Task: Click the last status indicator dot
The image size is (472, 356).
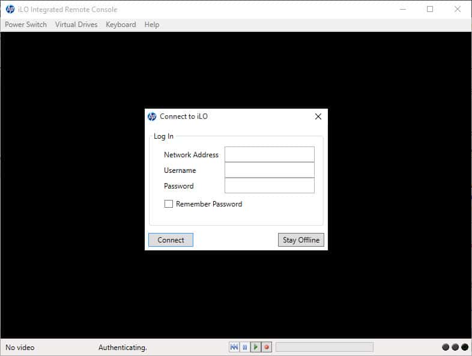Action: click(x=465, y=347)
